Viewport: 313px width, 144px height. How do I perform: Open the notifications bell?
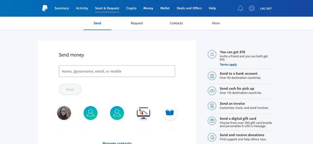point(240,8)
